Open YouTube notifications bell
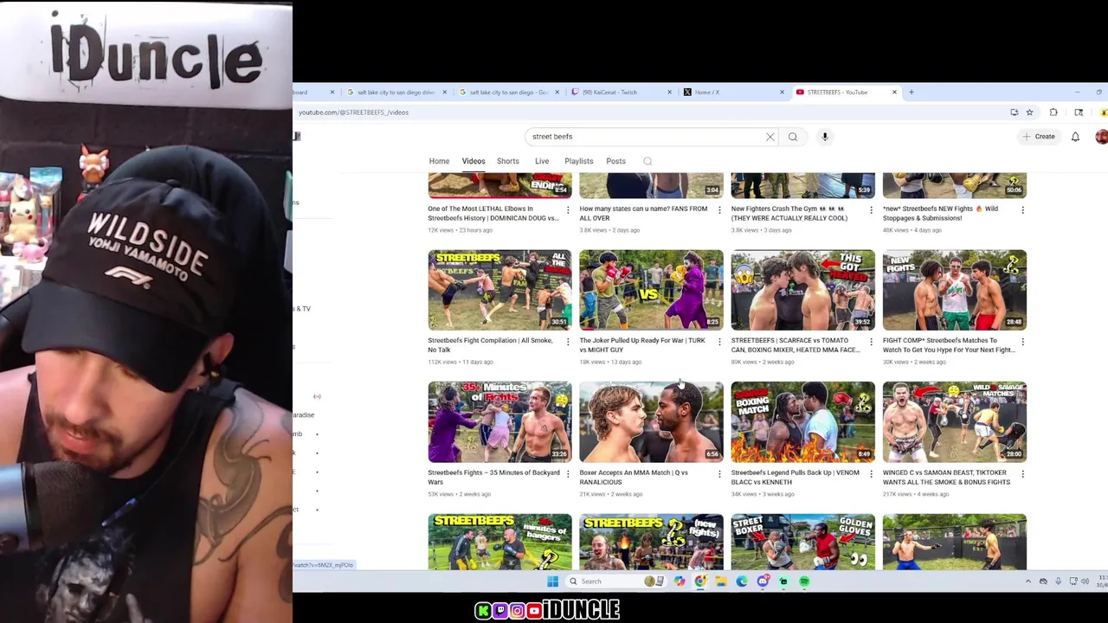 pos(1075,137)
